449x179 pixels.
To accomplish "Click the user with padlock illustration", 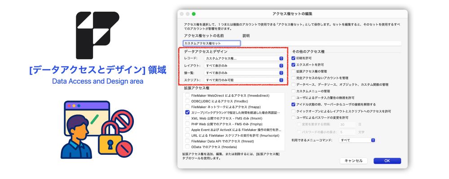I will click(97, 130).
